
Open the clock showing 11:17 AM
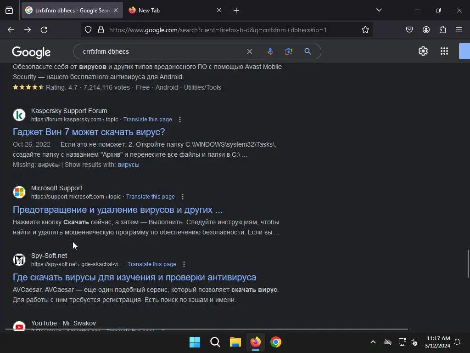(437, 342)
